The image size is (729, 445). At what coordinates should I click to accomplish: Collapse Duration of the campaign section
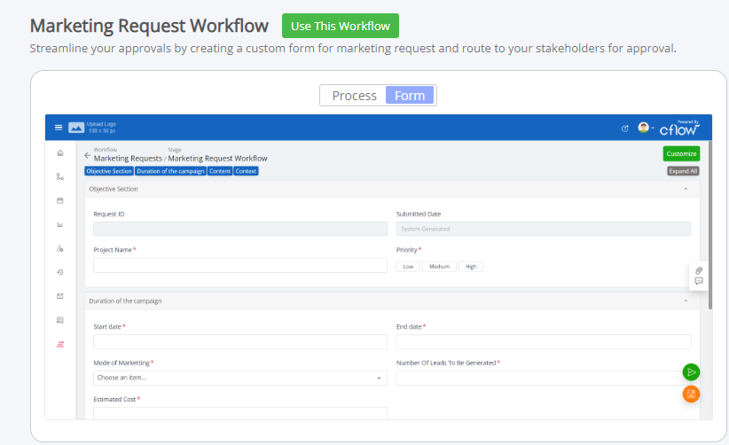[686, 301]
